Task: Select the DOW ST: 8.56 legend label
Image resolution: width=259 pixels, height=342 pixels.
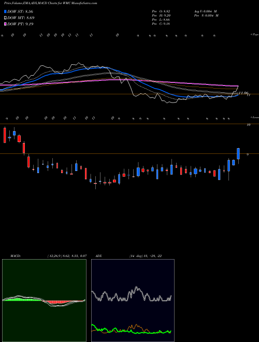Action: click(20, 11)
